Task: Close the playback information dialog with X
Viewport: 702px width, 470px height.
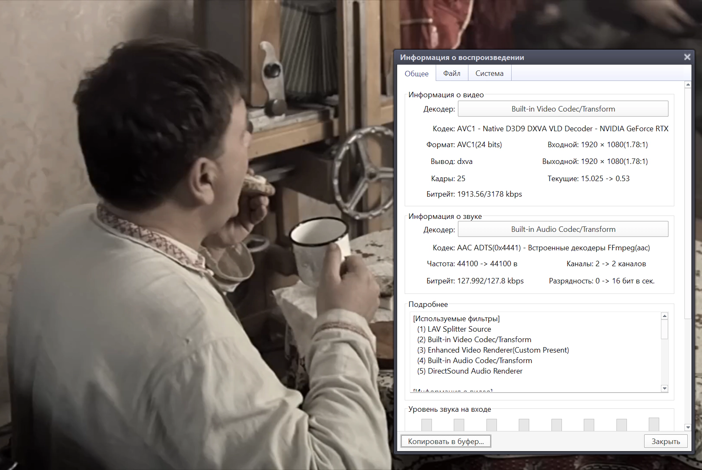Action: (687, 57)
